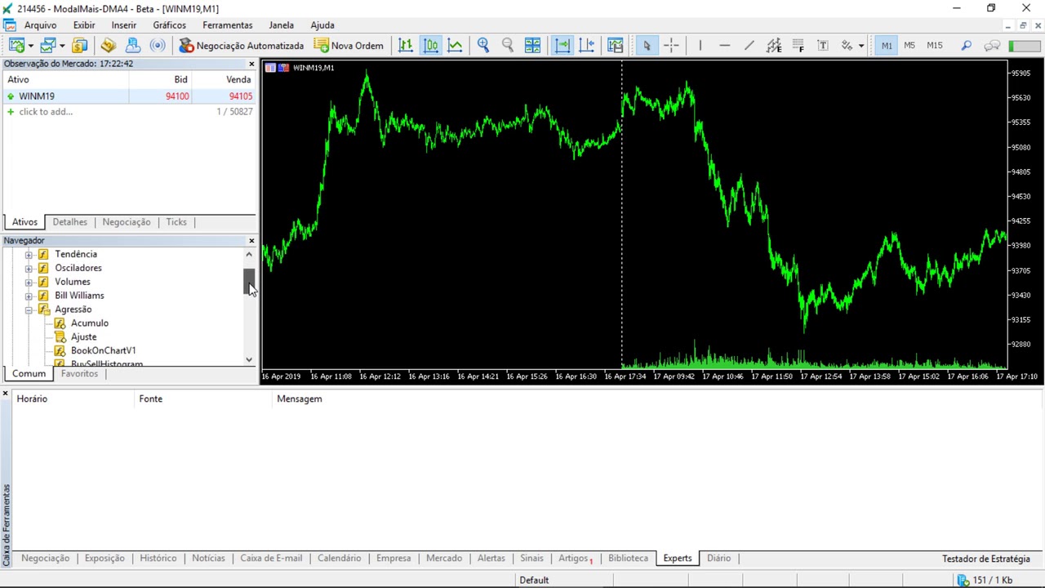Click the Navigator vertical scrollbar thumb
The image size is (1045, 588).
249,282
